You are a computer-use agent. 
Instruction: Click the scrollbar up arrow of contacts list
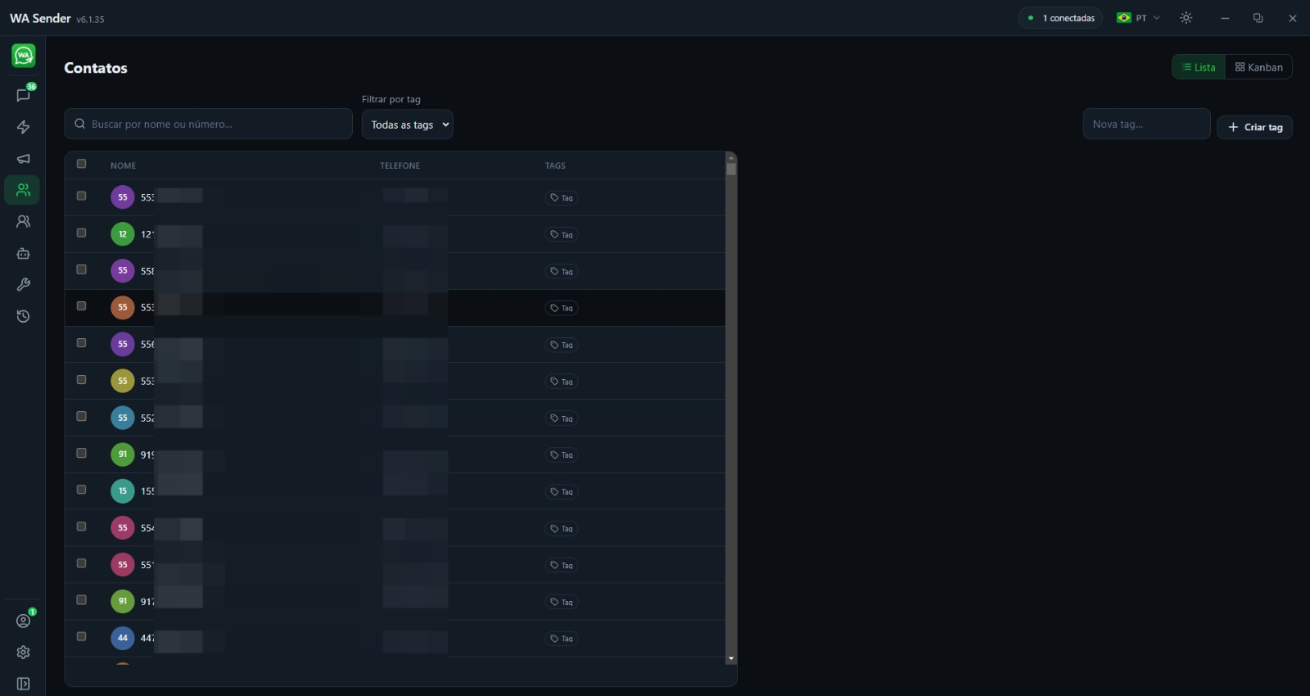pos(731,157)
